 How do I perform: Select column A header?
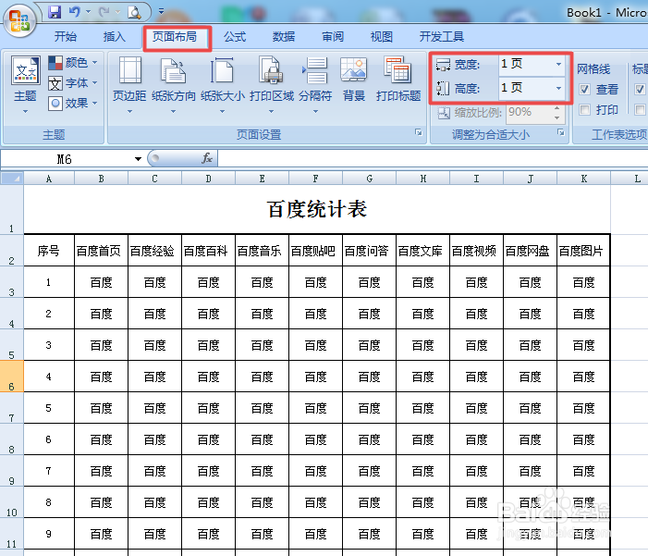pos(49,179)
